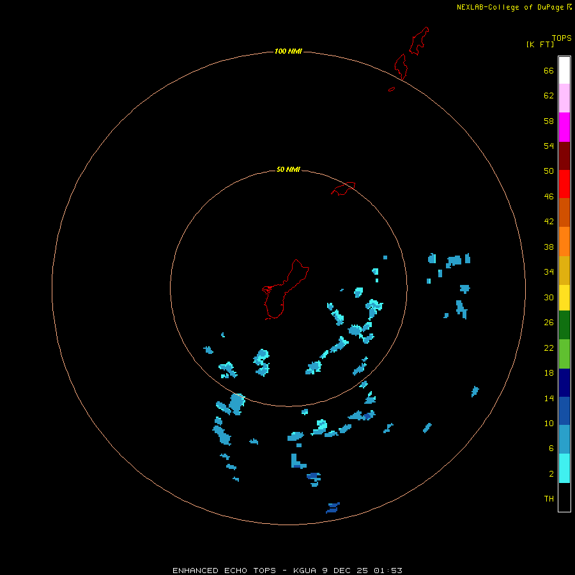Click the Saipan island outline at top right
Screen dimensions: 575x575
(418, 41)
